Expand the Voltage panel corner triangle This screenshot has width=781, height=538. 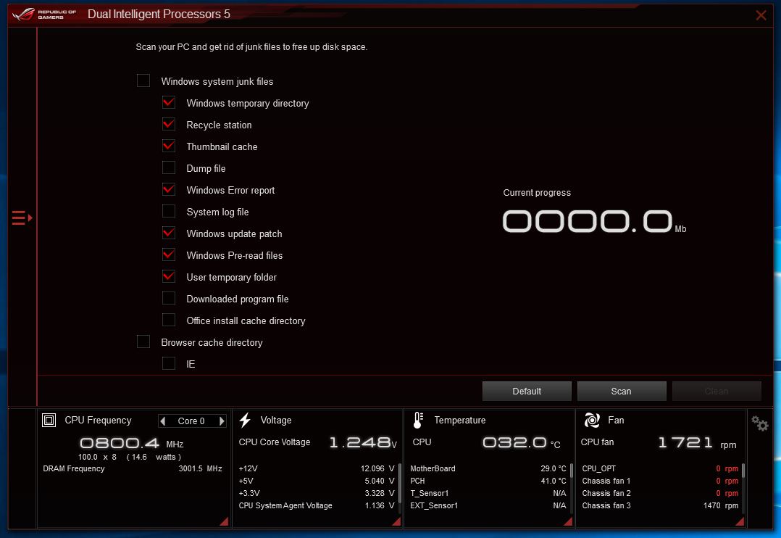point(397,522)
